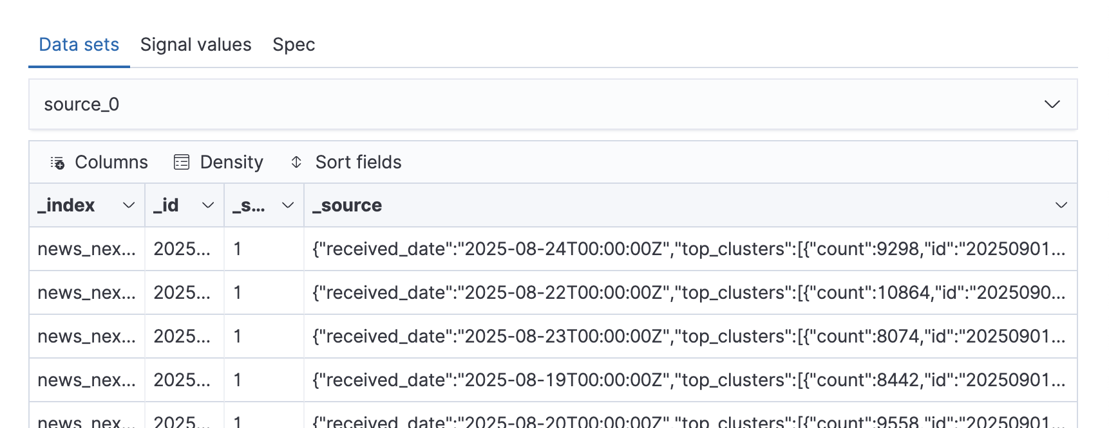Expand the _source column header menu
This screenshot has width=1109, height=428.
pos(1061,206)
